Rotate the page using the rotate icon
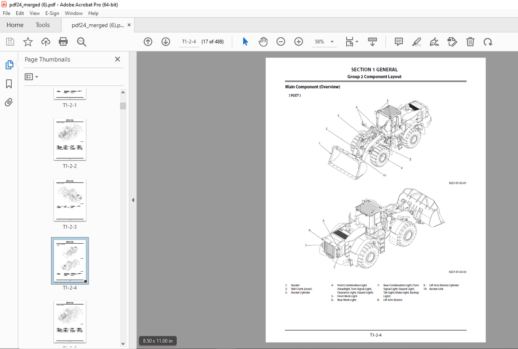Viewport: 518px width, 349px height. pyautogui.click(x=488, y=41)
